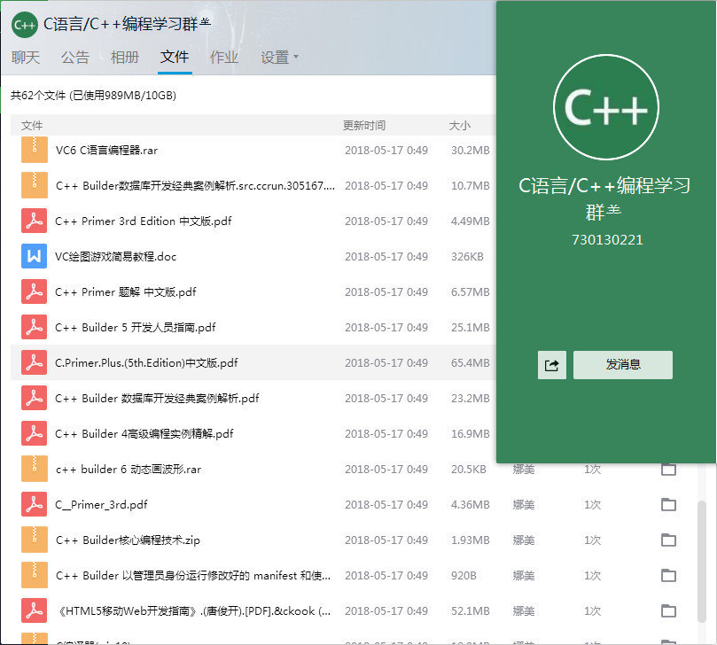
Task: Click the group title C语言/C++编程学习群 in header
Action: pyautogui.click(x=127, y=24)
